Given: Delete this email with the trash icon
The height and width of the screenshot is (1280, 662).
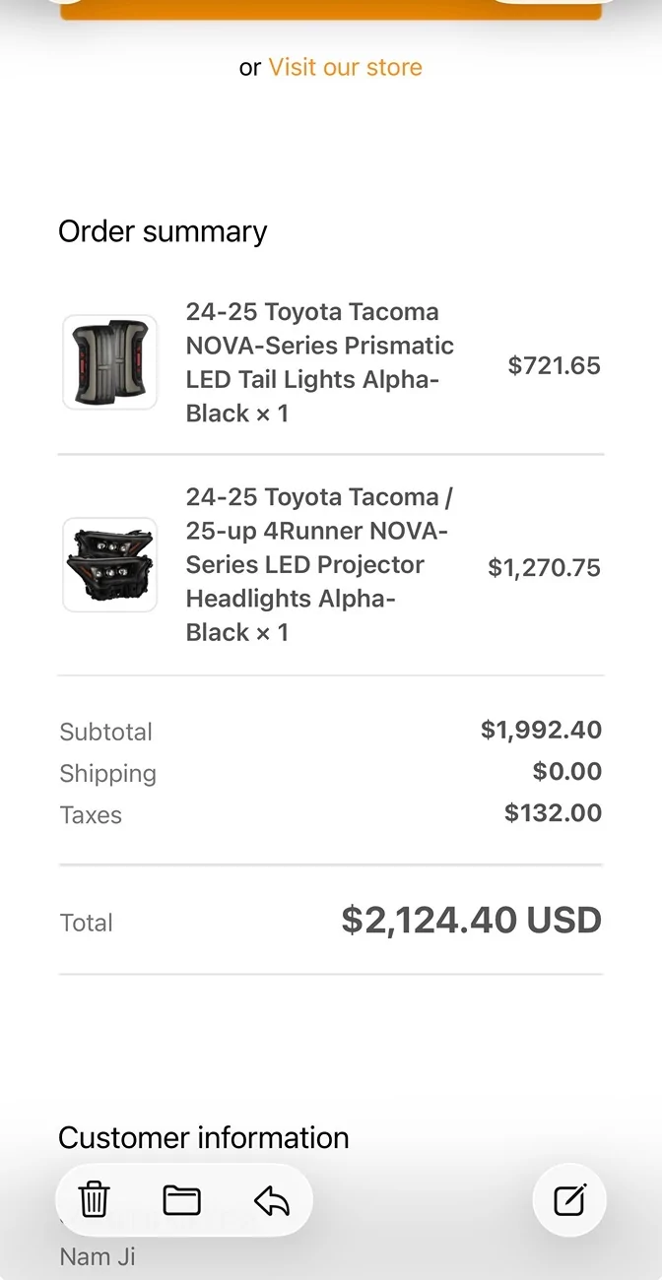Looking at the screenshot, I should [x=94, y=1200].
